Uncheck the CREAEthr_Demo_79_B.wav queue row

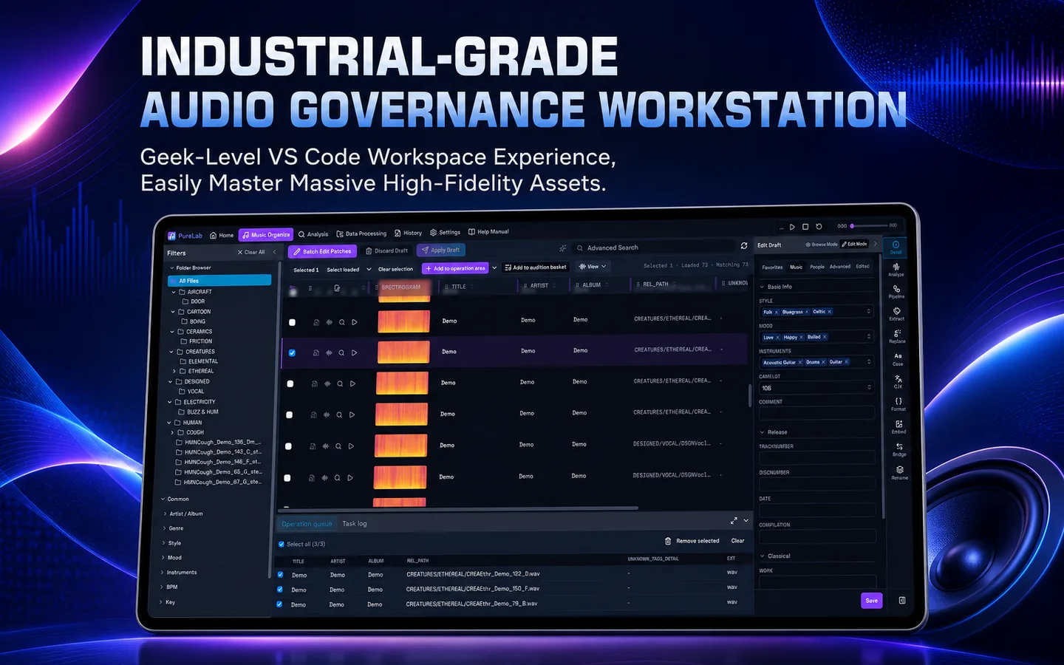tap(279, 604)
